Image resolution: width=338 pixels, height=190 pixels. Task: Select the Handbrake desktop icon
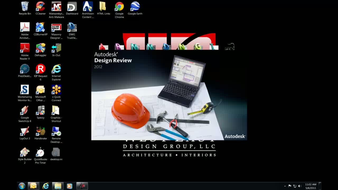[x=40, y=134]
